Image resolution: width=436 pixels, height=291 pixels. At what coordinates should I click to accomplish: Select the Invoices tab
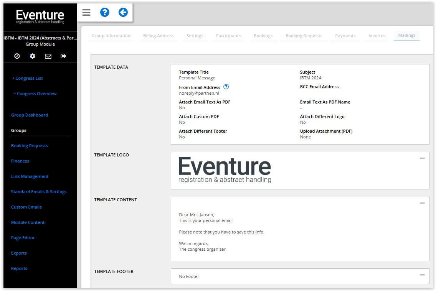coord(377,36)
